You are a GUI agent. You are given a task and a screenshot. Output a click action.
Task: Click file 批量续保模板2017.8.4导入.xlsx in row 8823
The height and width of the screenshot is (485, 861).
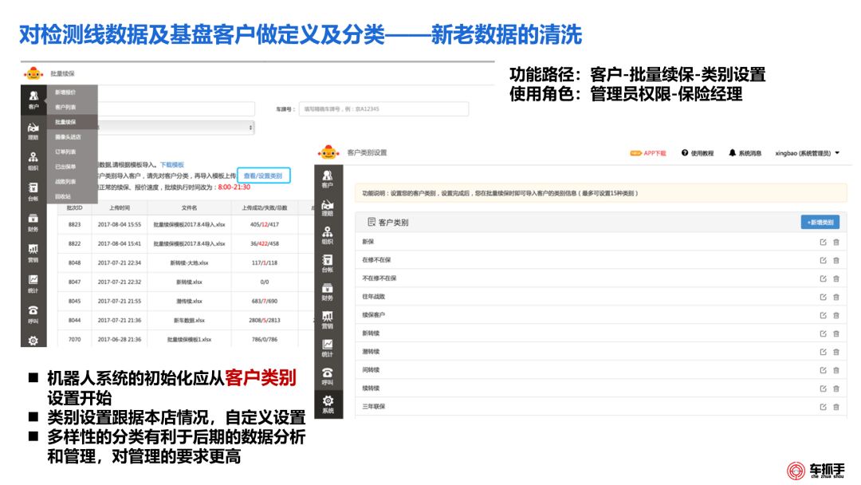(x=189, y=225)
